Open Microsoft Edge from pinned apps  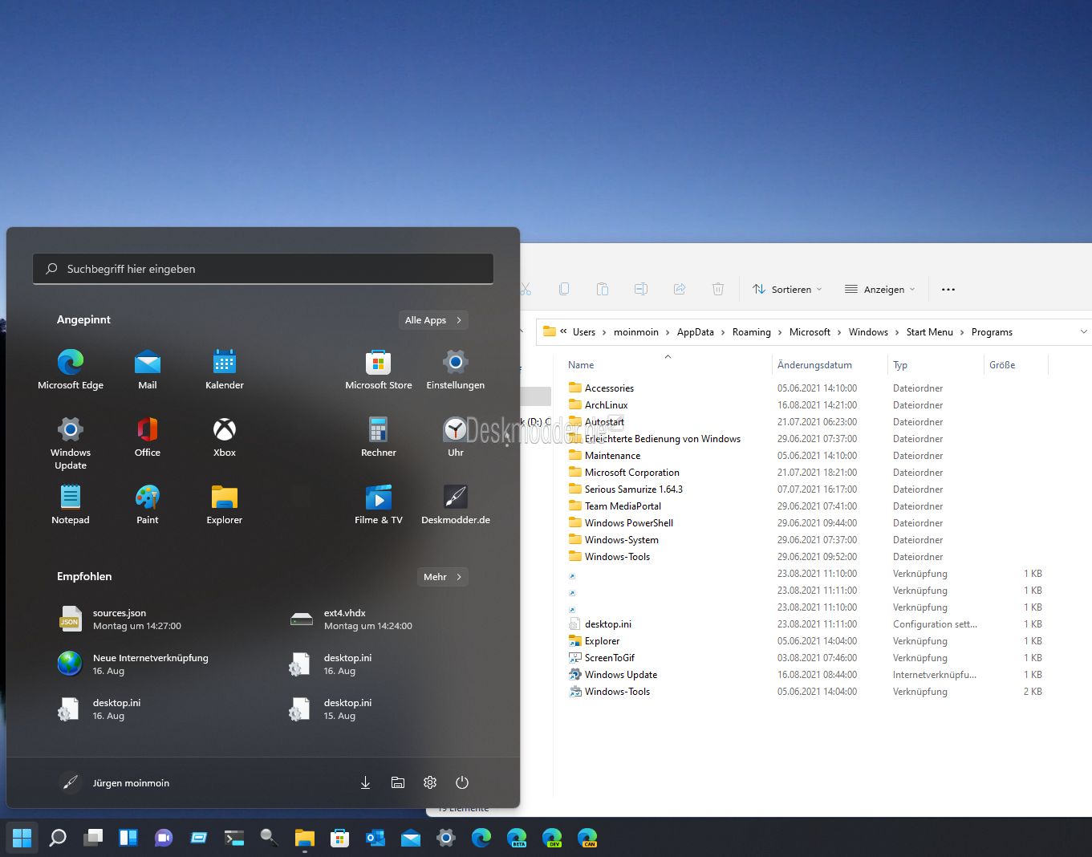tap(71, 370)
